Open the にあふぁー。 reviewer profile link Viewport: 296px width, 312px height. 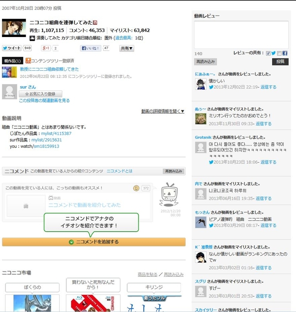205,74
